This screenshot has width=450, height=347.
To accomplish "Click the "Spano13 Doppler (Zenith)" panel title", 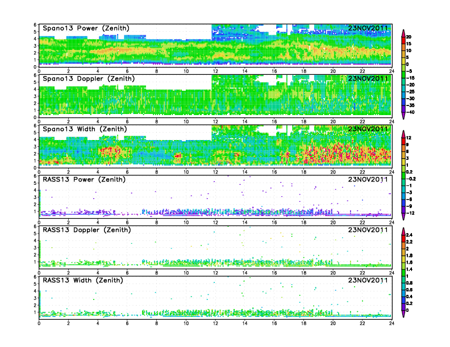I will pyautogui.click(x=89, y=79).
